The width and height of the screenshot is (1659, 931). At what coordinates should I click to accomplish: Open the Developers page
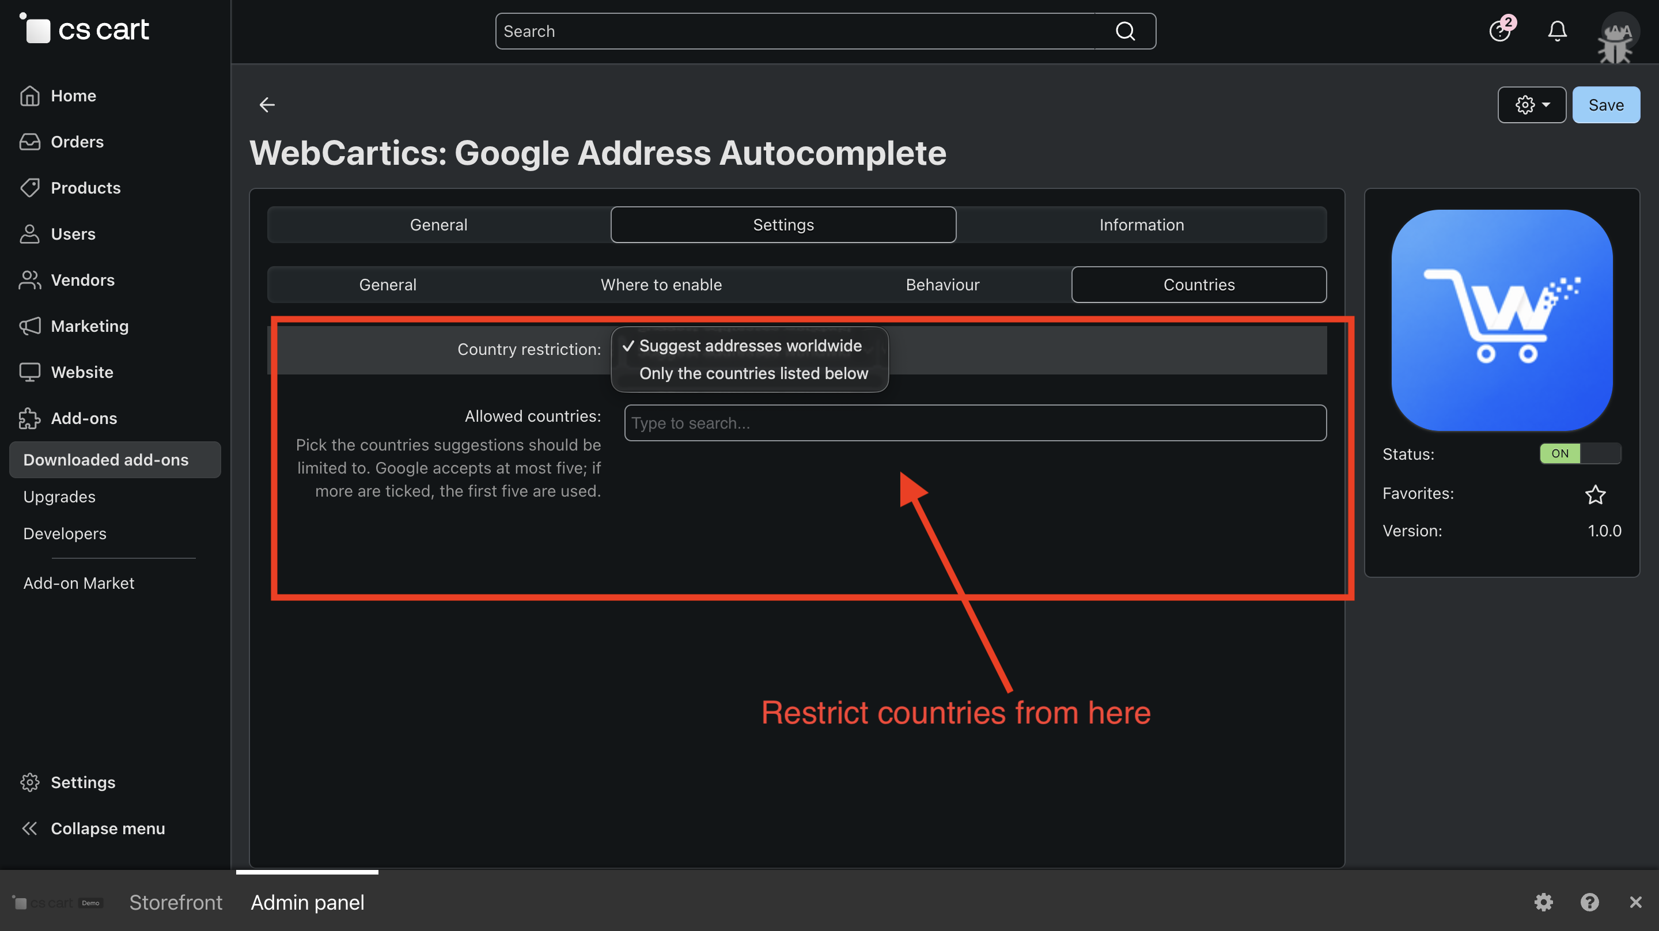(65, 533)
